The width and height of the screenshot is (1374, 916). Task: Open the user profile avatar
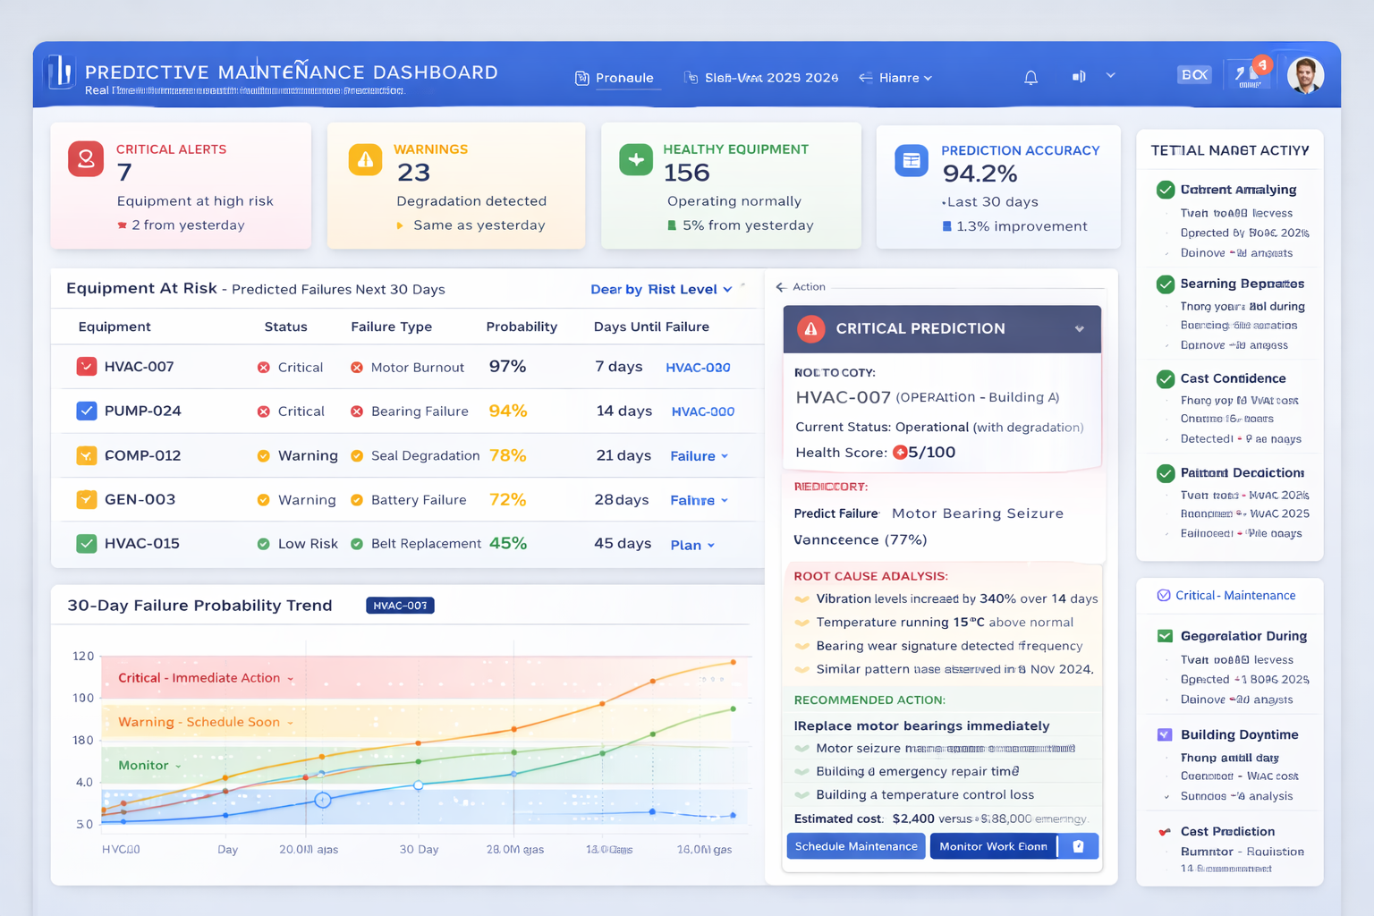pos(1305,75)
